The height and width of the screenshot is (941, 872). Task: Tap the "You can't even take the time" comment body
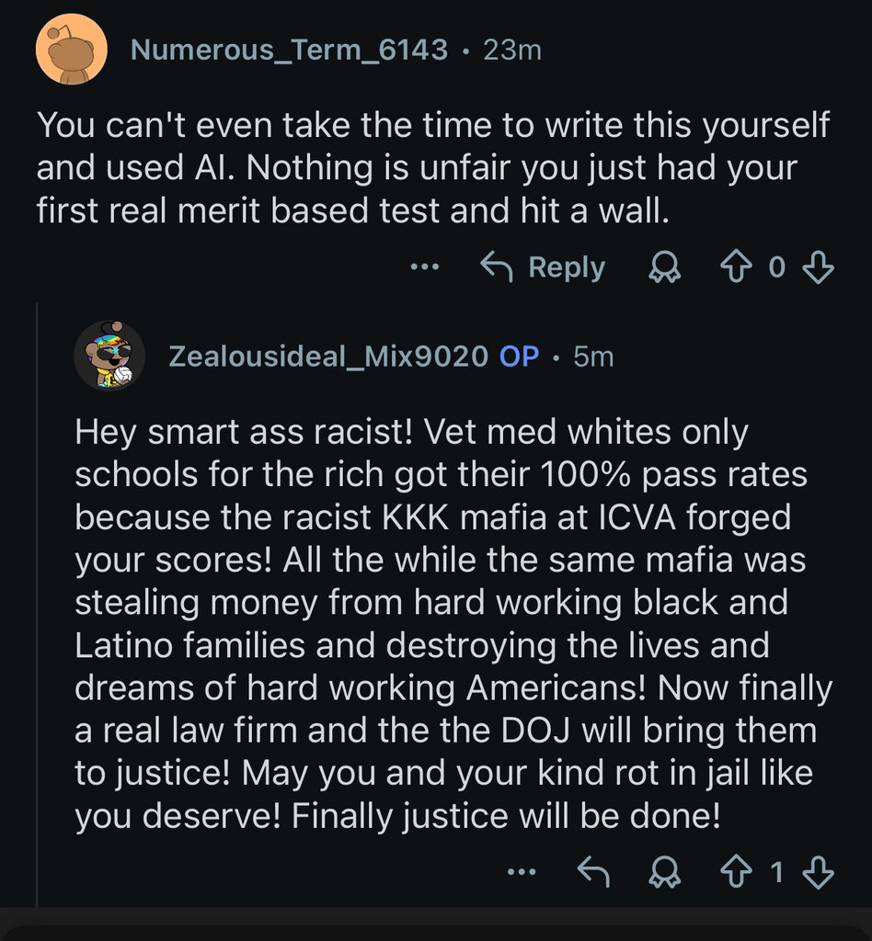coord(432,168)
